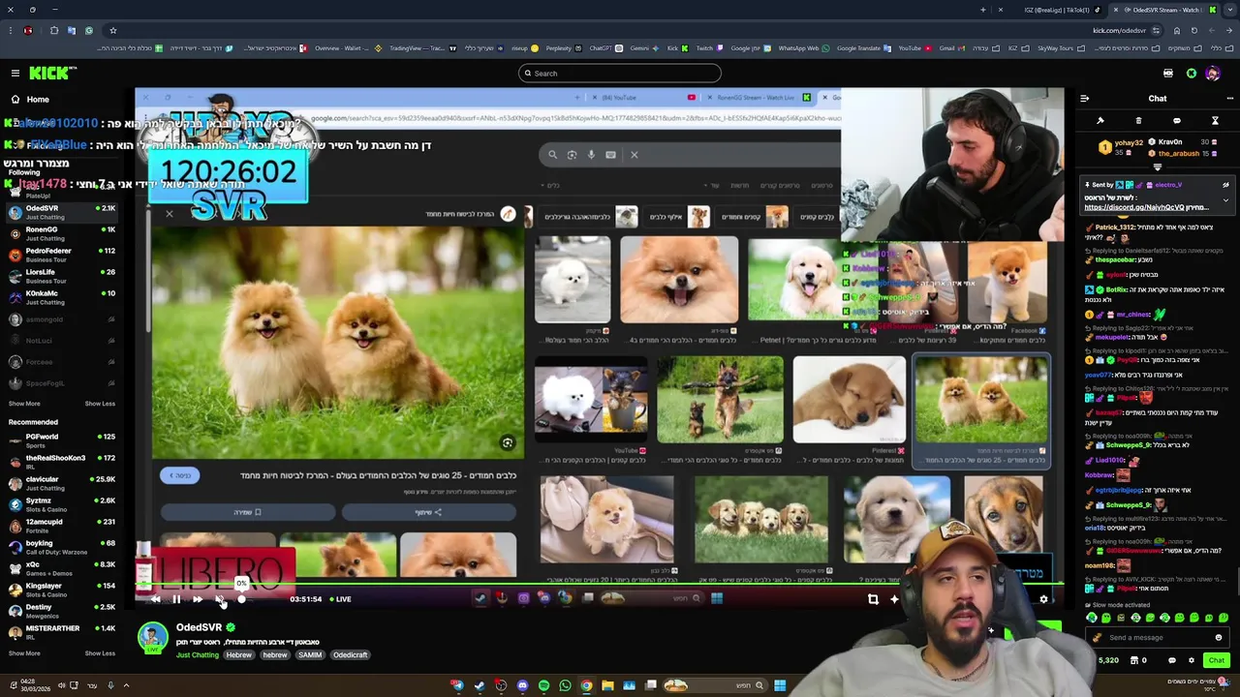Click the crown icon in Kick header
This screenshot has width=1240, height=697.
click(1168, 74)
